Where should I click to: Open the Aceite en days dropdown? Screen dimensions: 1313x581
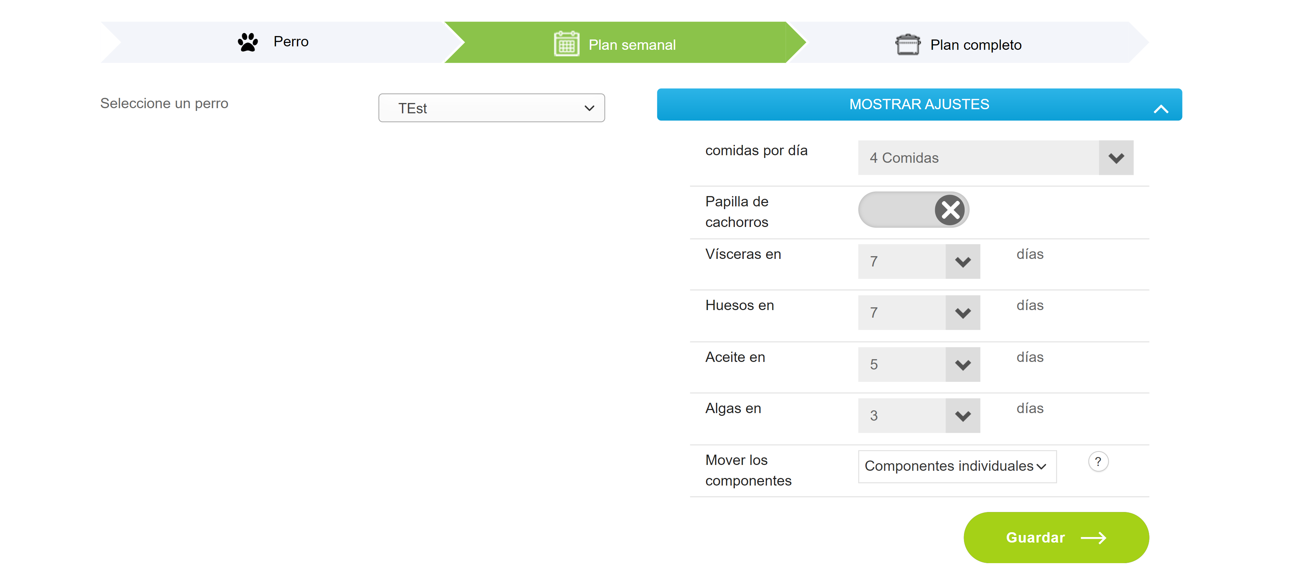tap(919, 364)
